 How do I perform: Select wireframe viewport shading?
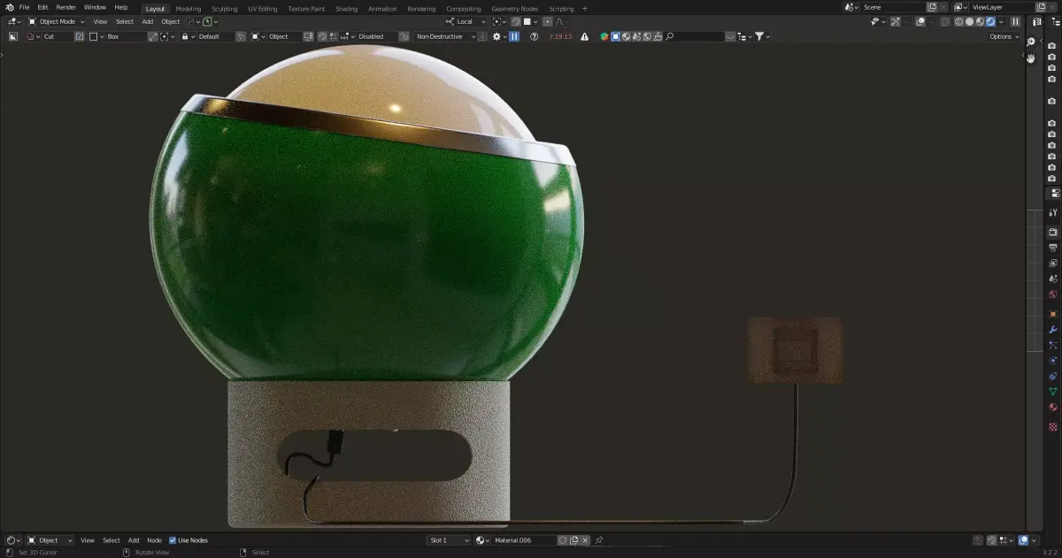pyautogui.click(x=958, y=21)
